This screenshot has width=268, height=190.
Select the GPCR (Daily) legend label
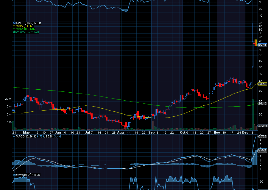25,23
